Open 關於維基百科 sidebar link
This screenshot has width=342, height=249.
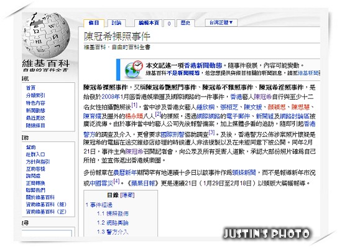pyautogui.click(x=40, y=197)
